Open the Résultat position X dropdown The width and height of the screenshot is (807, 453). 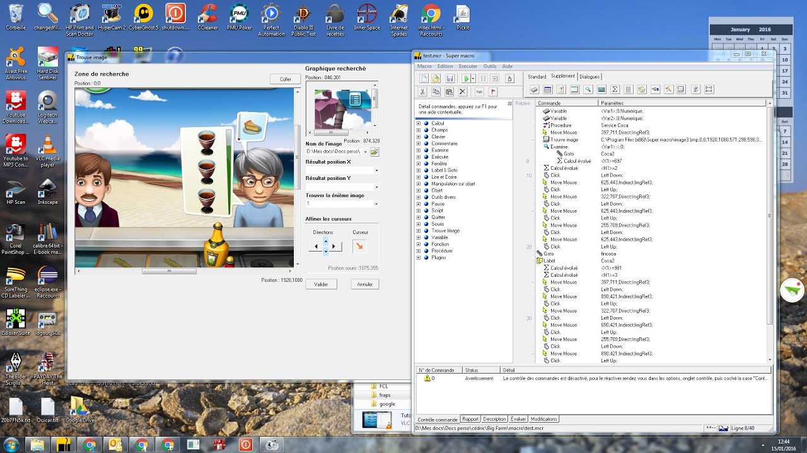pos(376,171)
